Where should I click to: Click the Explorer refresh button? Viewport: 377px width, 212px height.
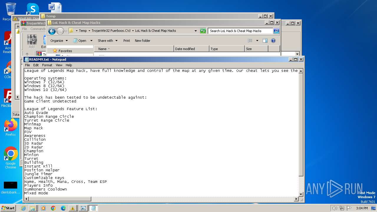(x=203, y=31)
